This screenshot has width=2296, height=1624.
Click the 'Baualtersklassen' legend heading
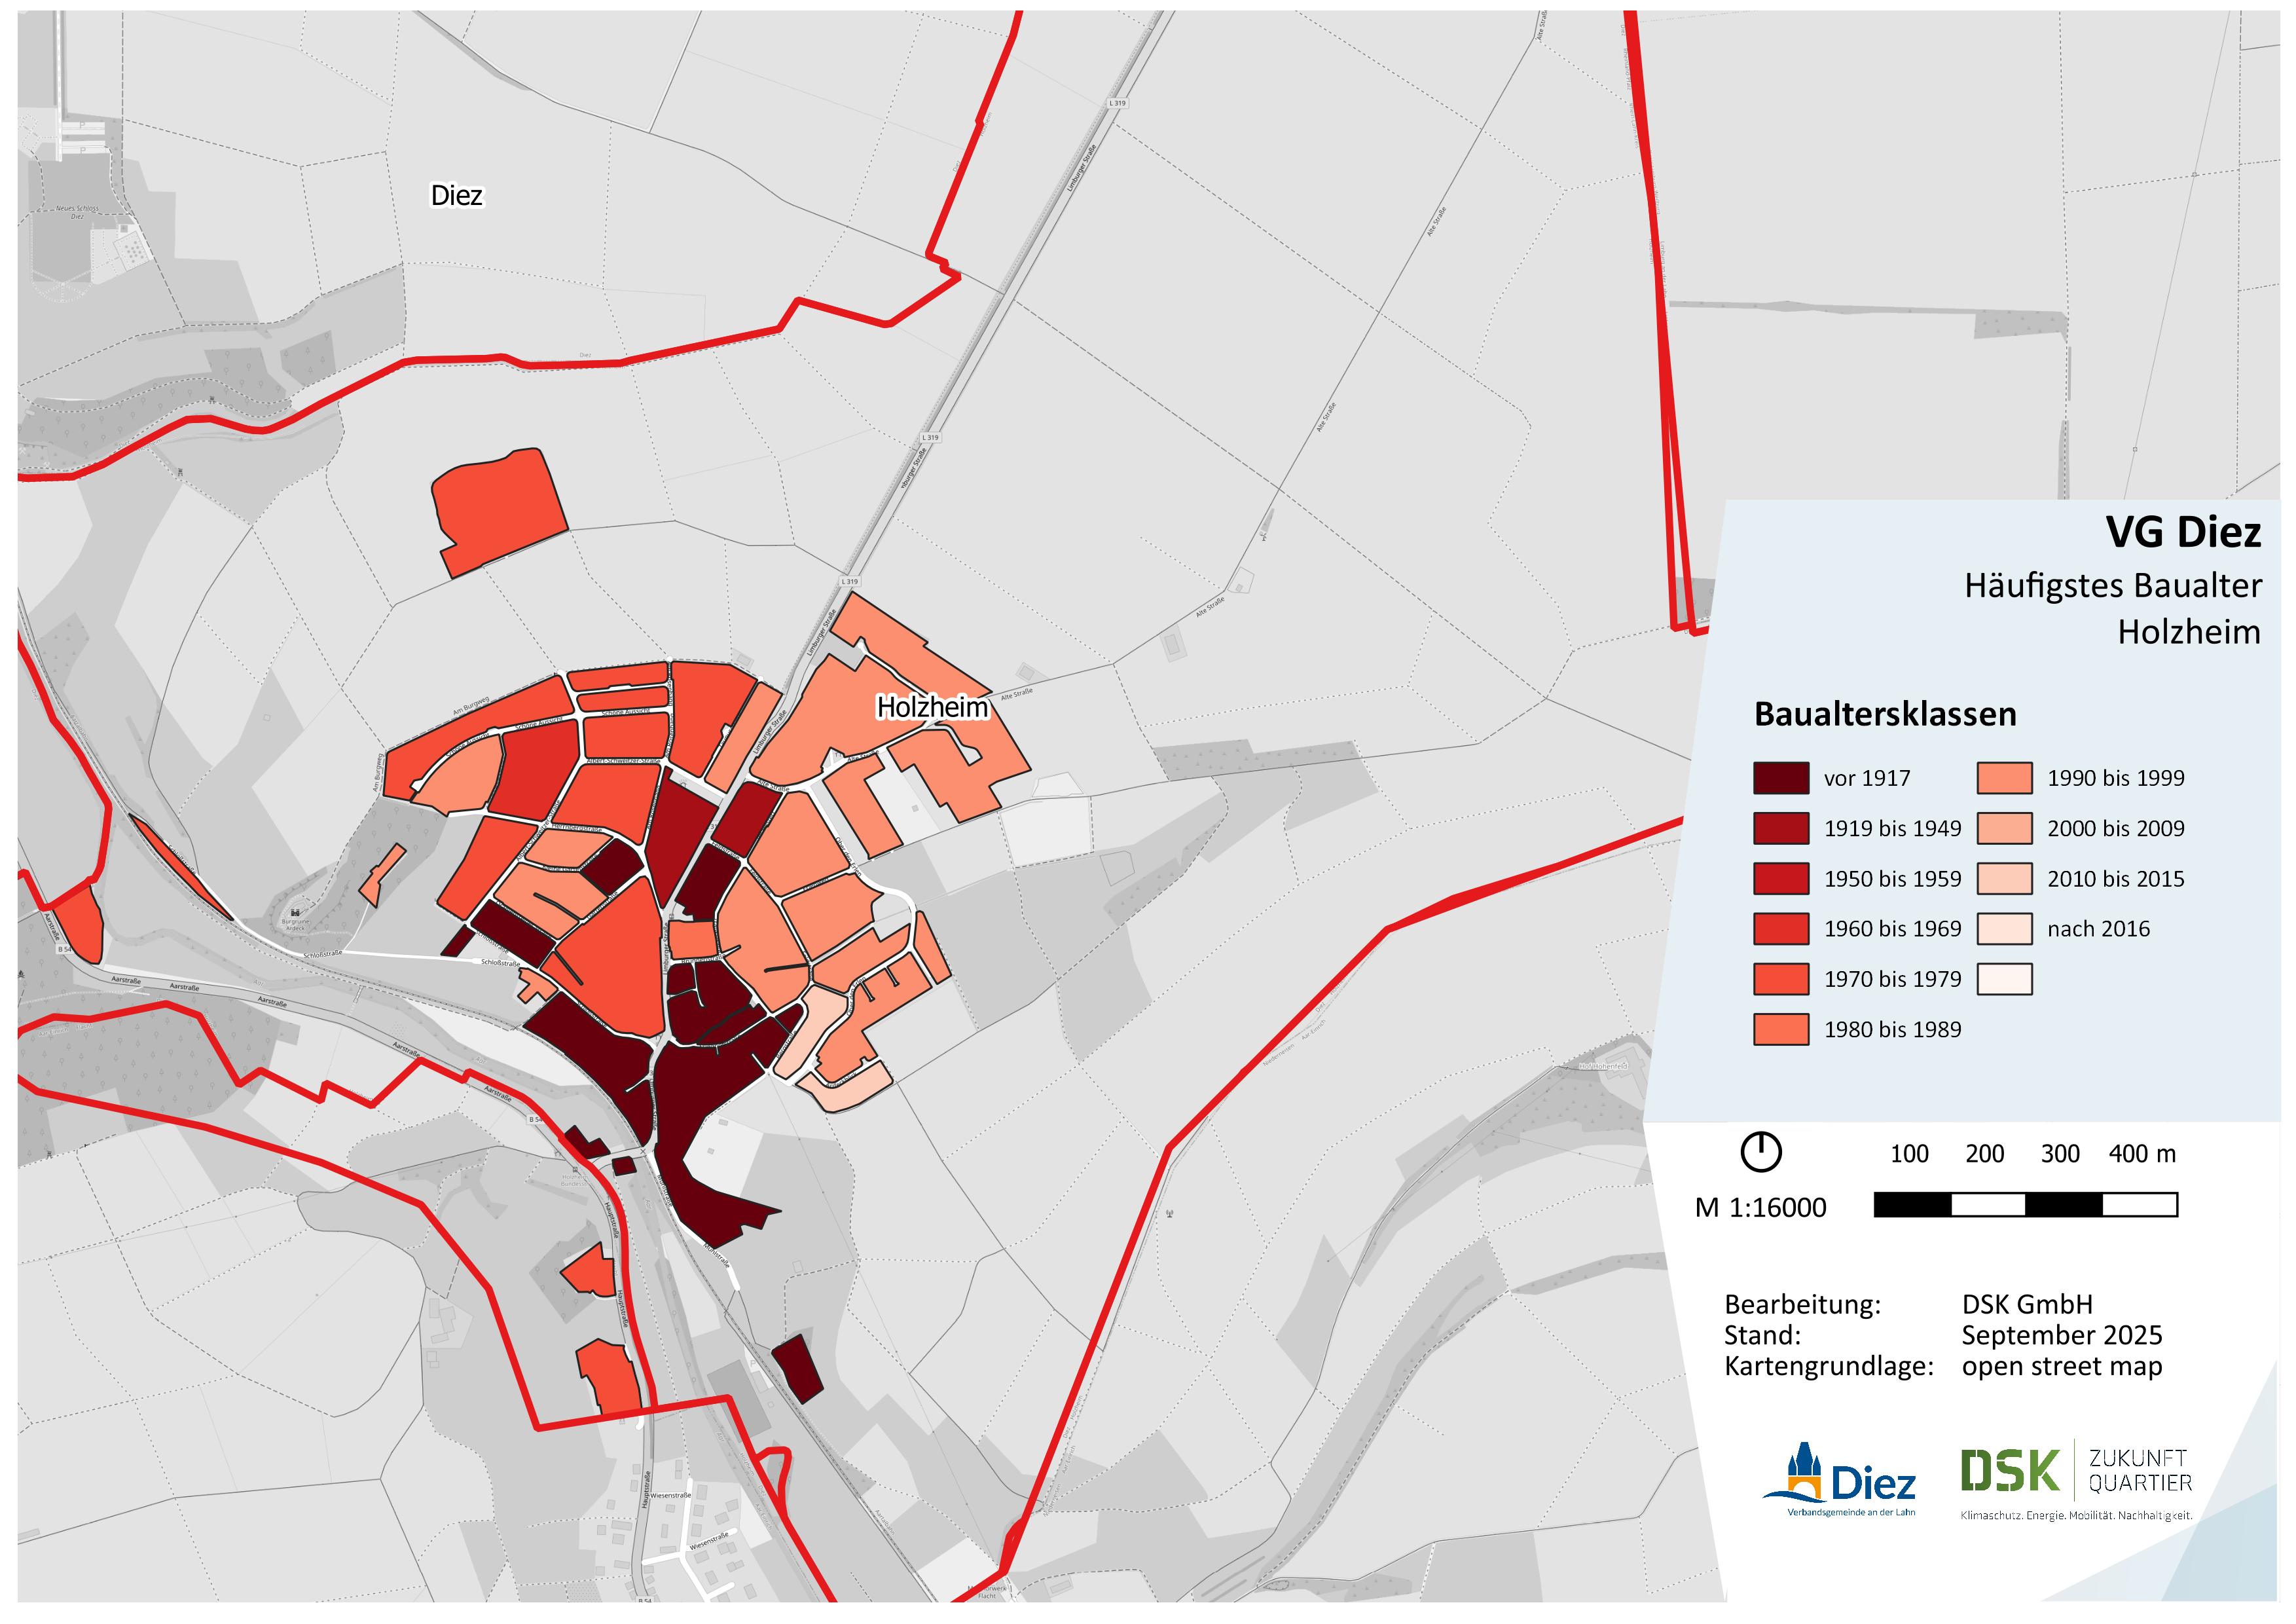click(1885, 714)
